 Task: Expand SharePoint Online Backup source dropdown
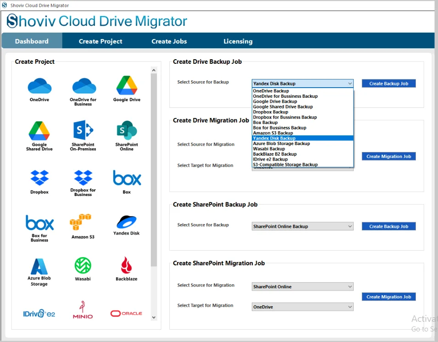tap(303, 226)
